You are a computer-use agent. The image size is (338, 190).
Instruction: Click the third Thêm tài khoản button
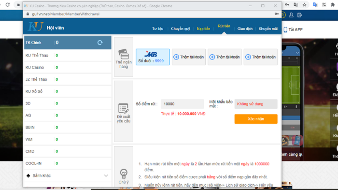[260, 57]
